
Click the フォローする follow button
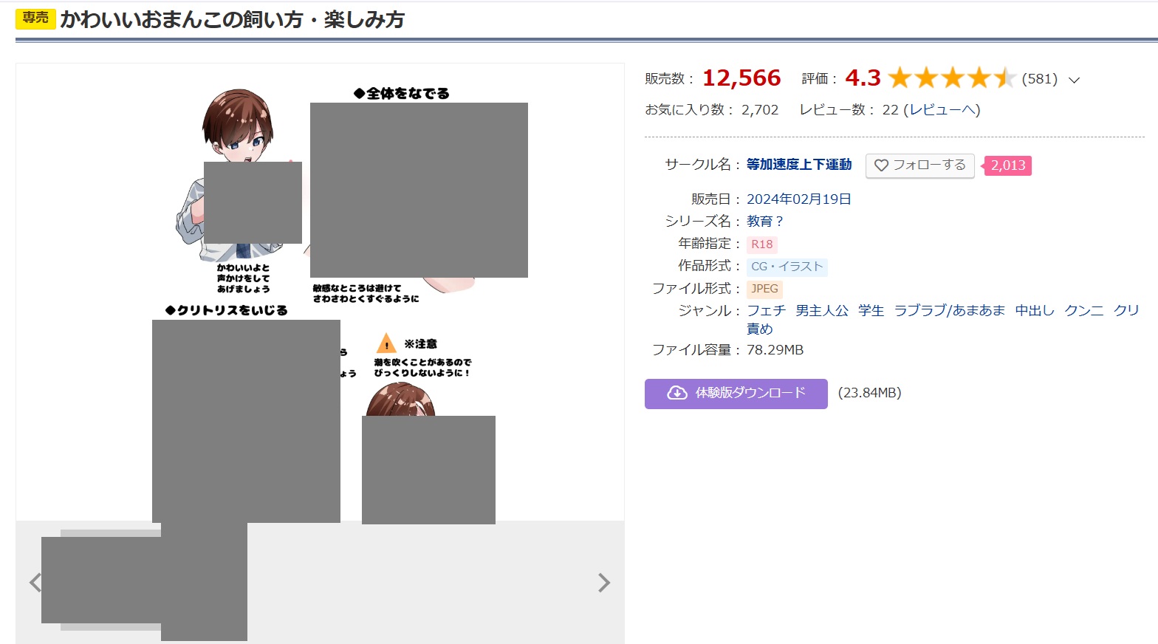(x=919, y=165)
